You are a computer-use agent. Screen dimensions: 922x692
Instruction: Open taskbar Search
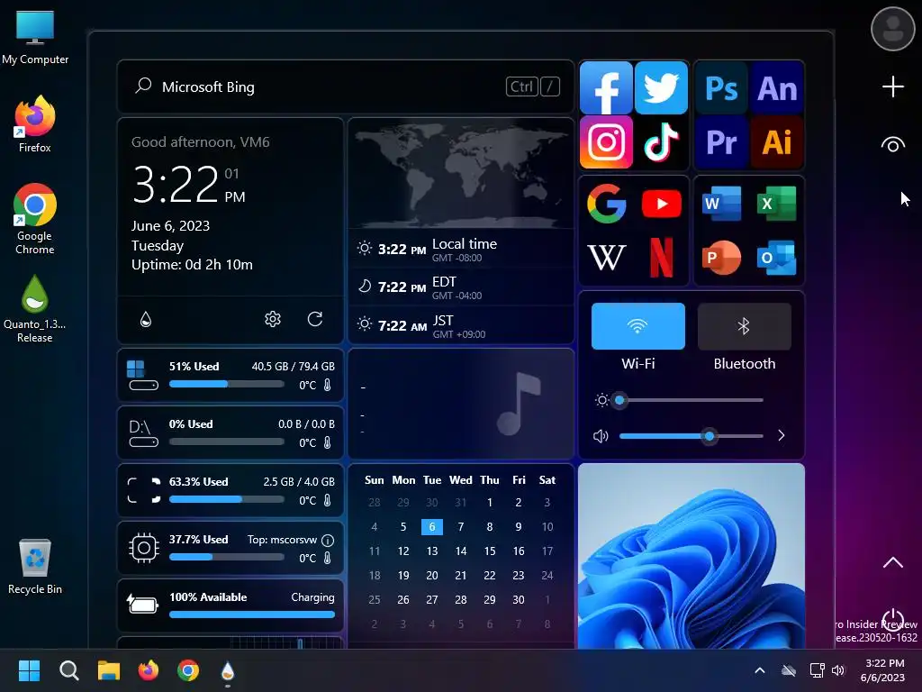point(68,670)
